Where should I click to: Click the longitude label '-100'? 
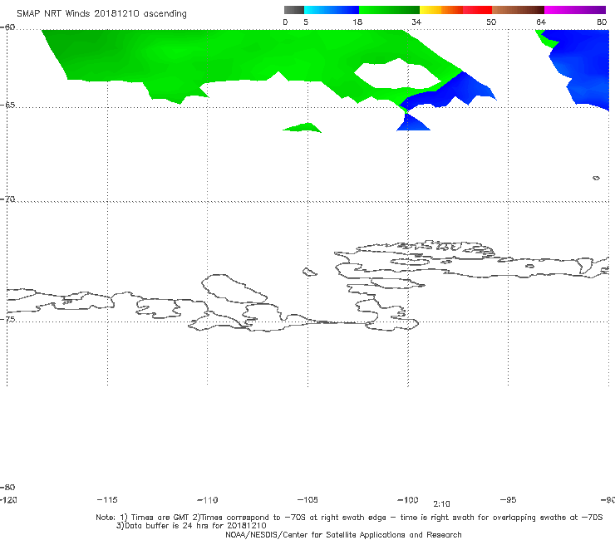[x=408, y=499]
